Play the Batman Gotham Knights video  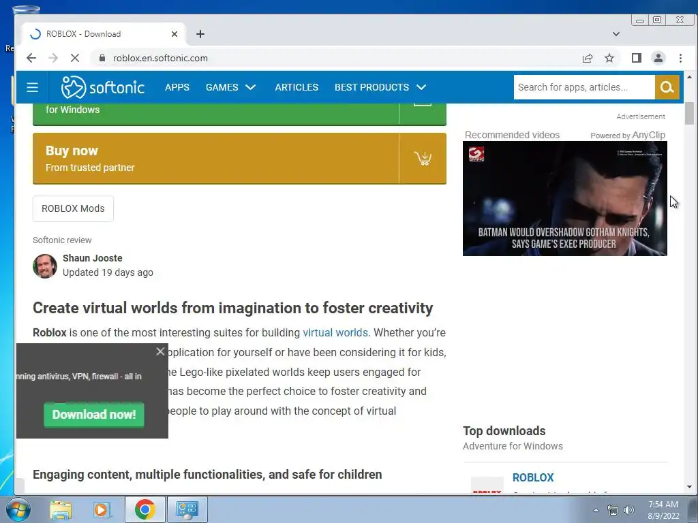point(565,198)
